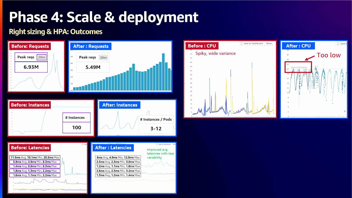The image size is (352, 198).
Task: Select the '2.6ms Avg, 2.3ms Min, 3.2ms Max' row
Action: tap(118, 171)
